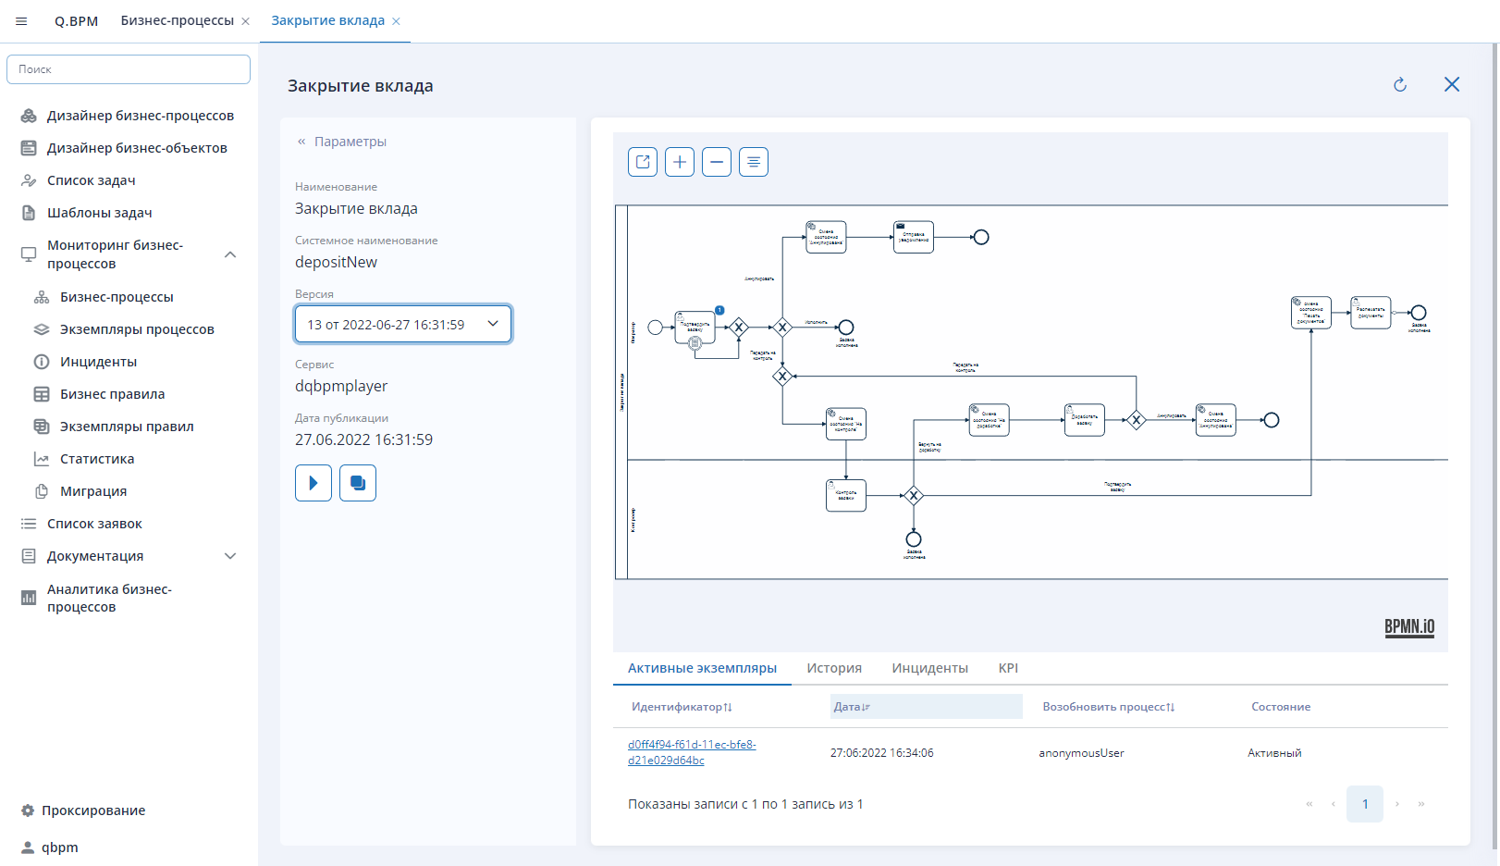Click the Контроль заявки task node
Viewport: 1500px width, 866px height.
(x=846, y=495)
